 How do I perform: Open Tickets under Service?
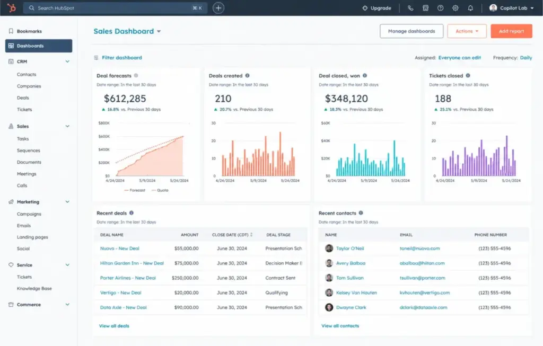[x=24, y=277]
